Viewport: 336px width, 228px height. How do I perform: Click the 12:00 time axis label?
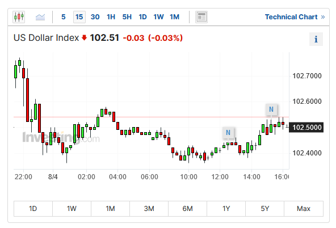point(220,177)
